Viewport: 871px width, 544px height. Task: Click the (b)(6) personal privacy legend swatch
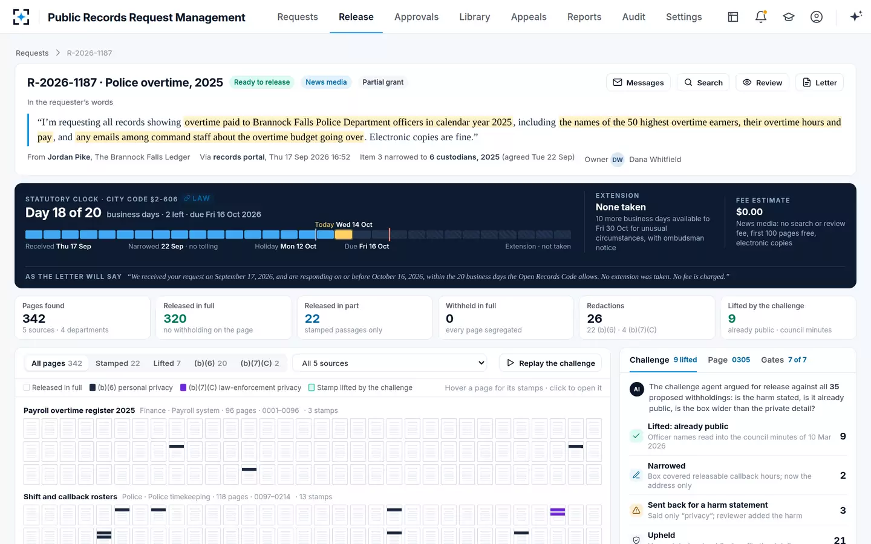[x=93, y=387]
